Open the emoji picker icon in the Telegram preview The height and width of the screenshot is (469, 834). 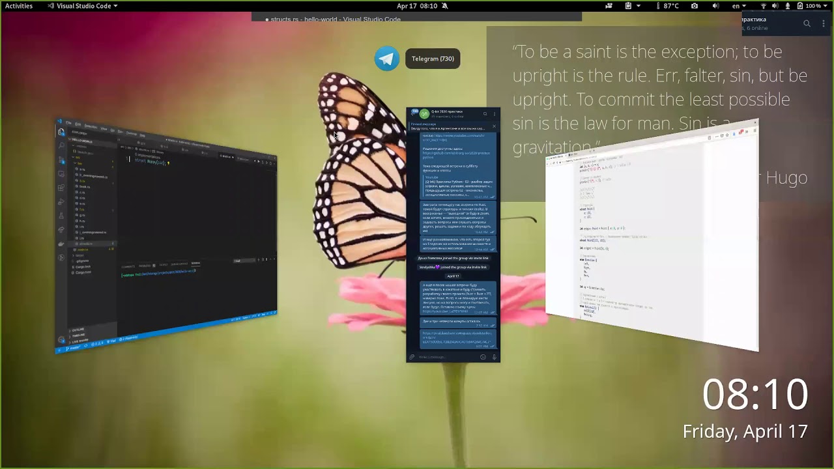483,357
